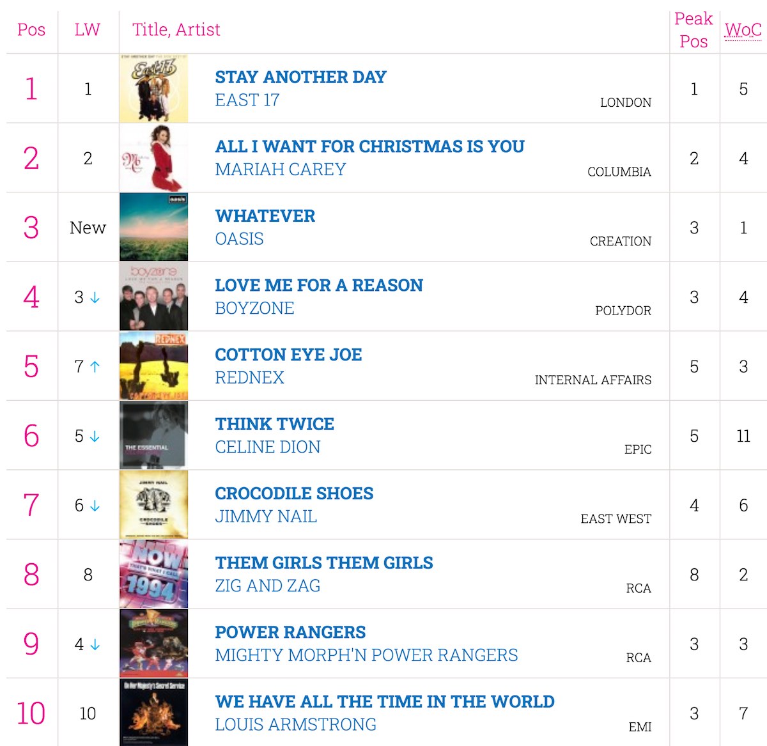767x746 pixels.
Task: Click the Power Rangers cover artwork
Action: tap(153, 643)
